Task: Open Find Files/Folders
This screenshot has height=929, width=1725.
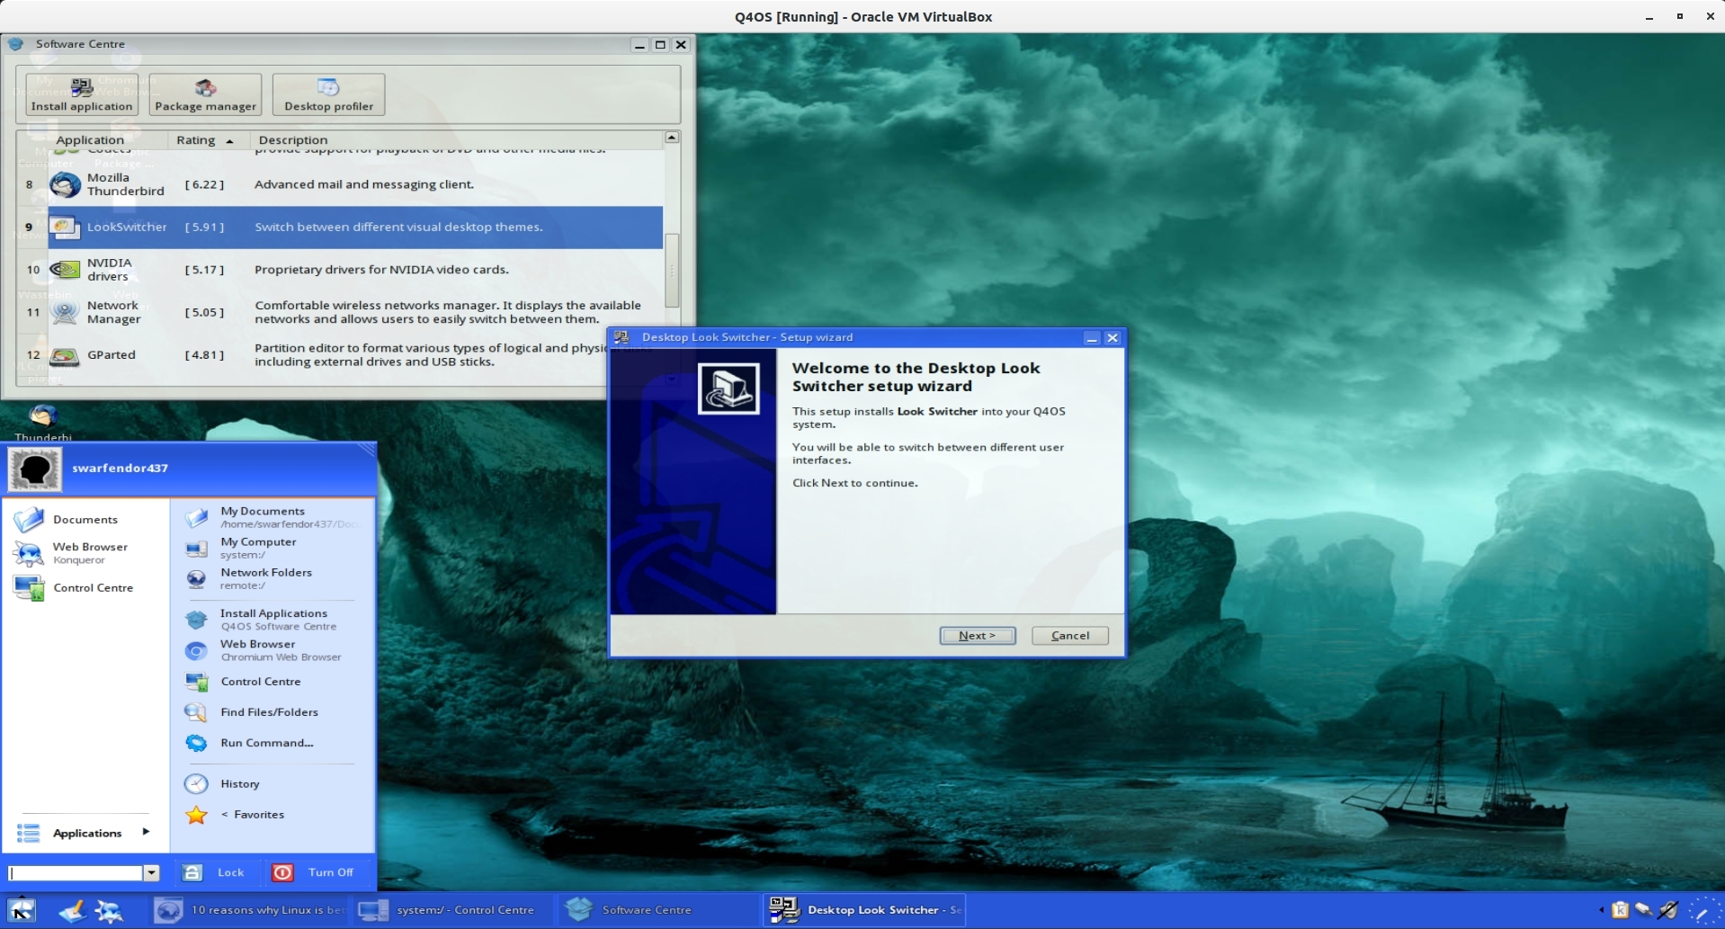Action: tap(273, 712)
